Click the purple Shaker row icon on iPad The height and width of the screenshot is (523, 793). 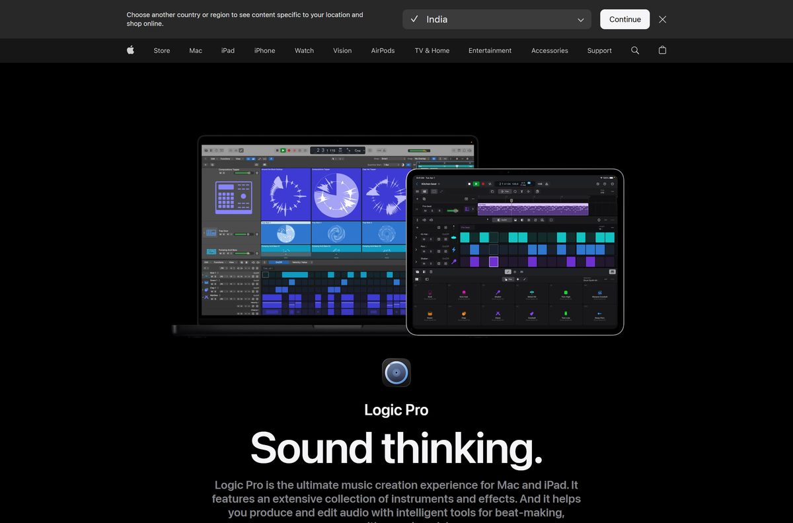pos(453,261)
